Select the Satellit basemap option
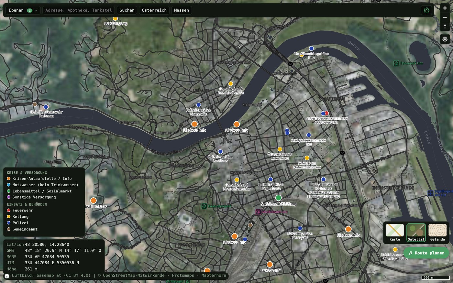453x283 pixels. [416, 233]
